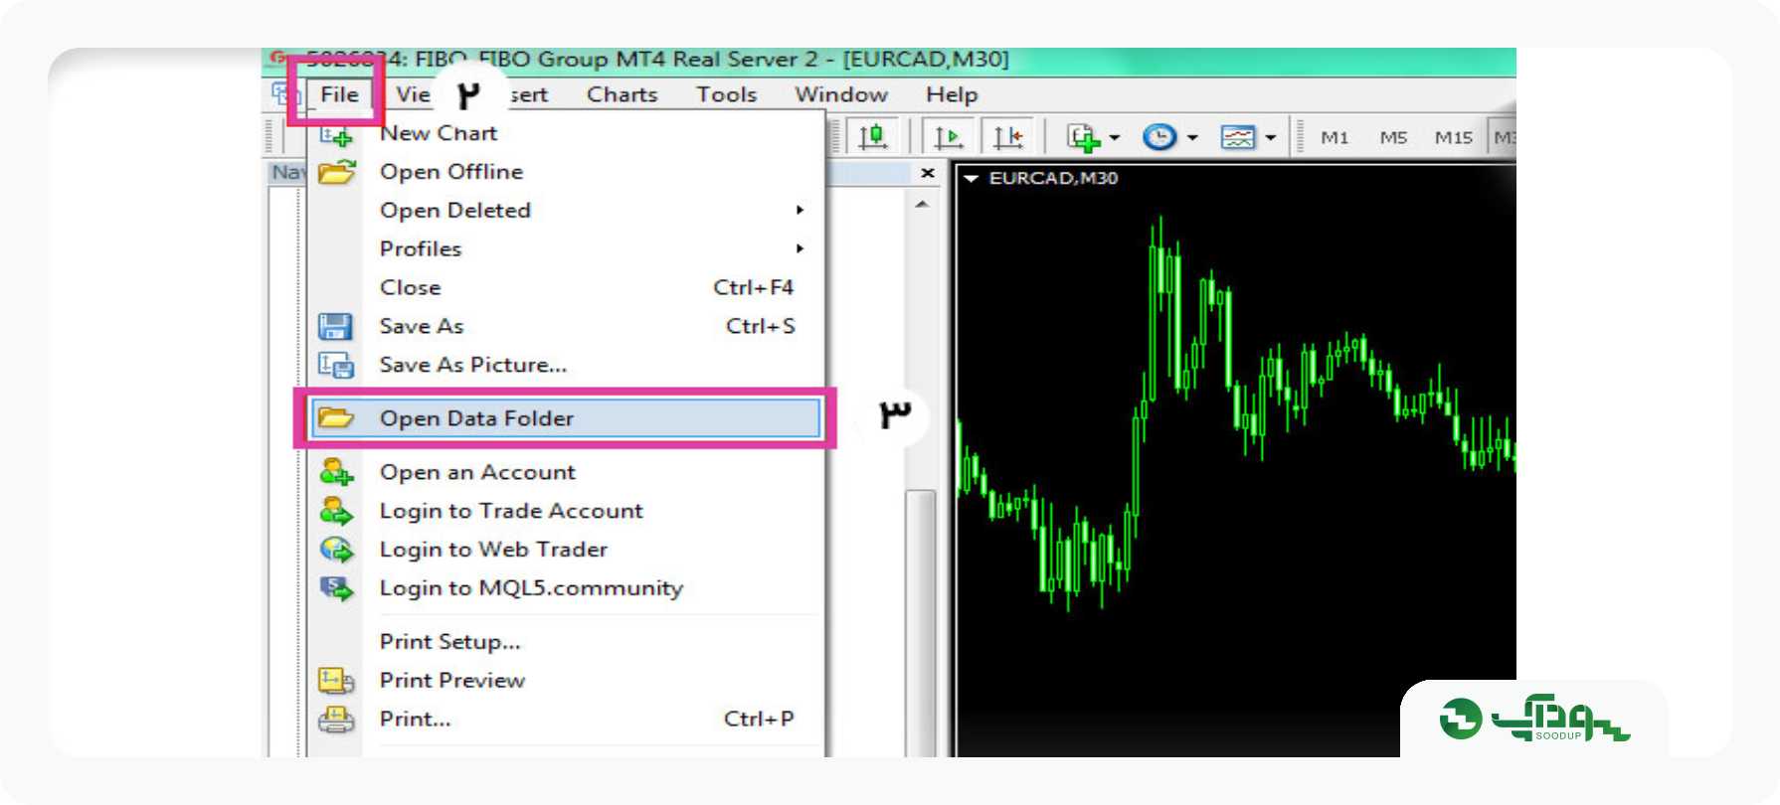This screenshot has height=805, width=1780.
Task: Click the Navigator vertical scrollbar thumb
Action: point(921,623)
